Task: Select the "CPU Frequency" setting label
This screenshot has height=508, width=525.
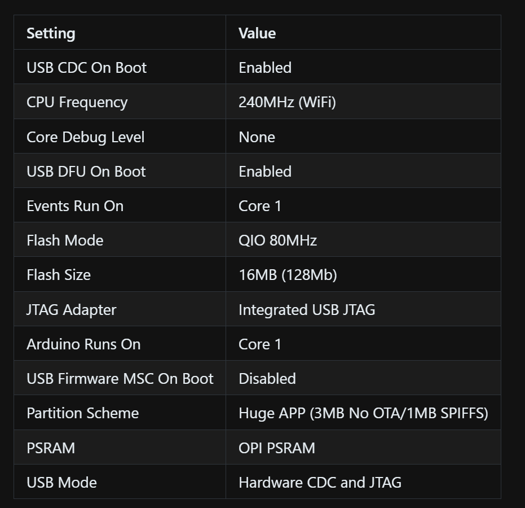Action: (x=77, y=102)
